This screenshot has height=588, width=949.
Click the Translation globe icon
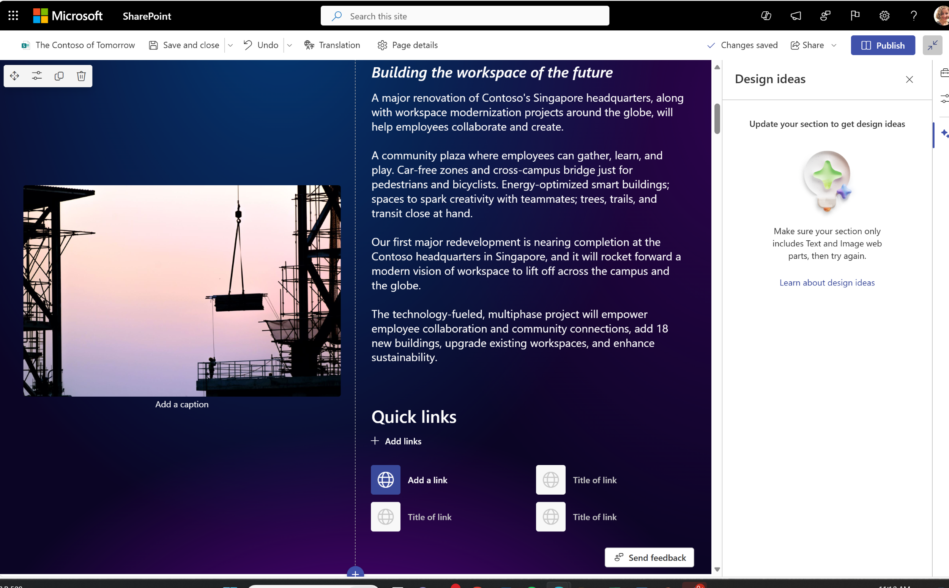click(x=309, y=45)
